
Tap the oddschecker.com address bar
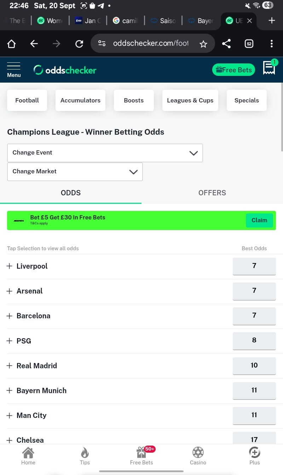pyautogui.click(x=150, y=44)
